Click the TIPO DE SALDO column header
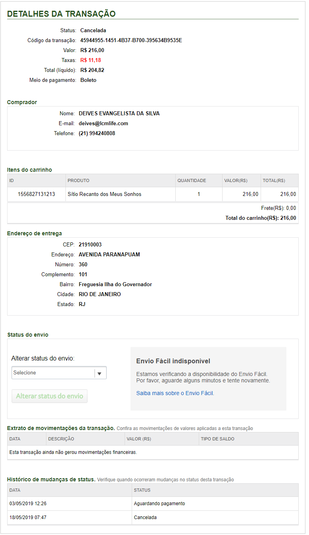 (218, 439)
